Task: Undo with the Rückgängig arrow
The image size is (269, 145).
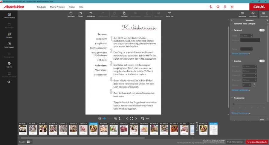Action: (x=91, y=13)
